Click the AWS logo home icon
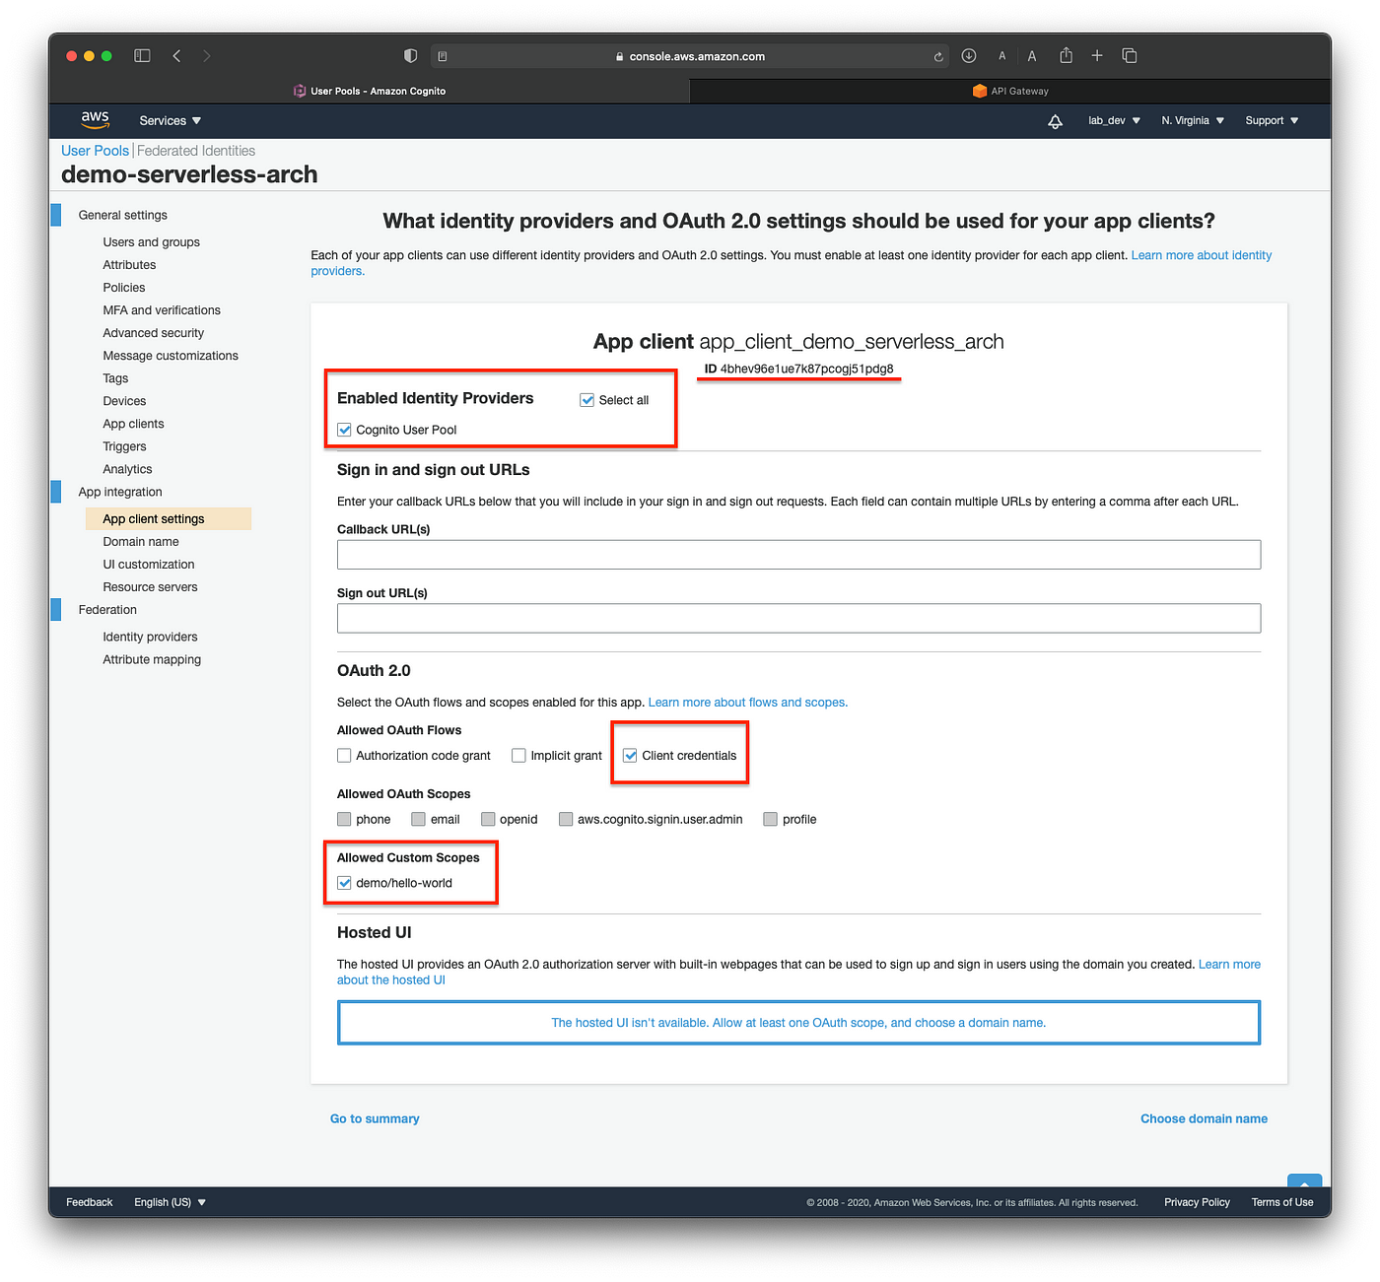Viewport: 1380px width, 1282px height. (95, 120)
